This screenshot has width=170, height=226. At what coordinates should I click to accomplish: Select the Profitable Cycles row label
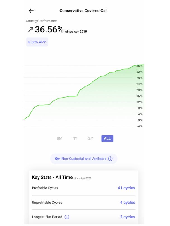45,188
